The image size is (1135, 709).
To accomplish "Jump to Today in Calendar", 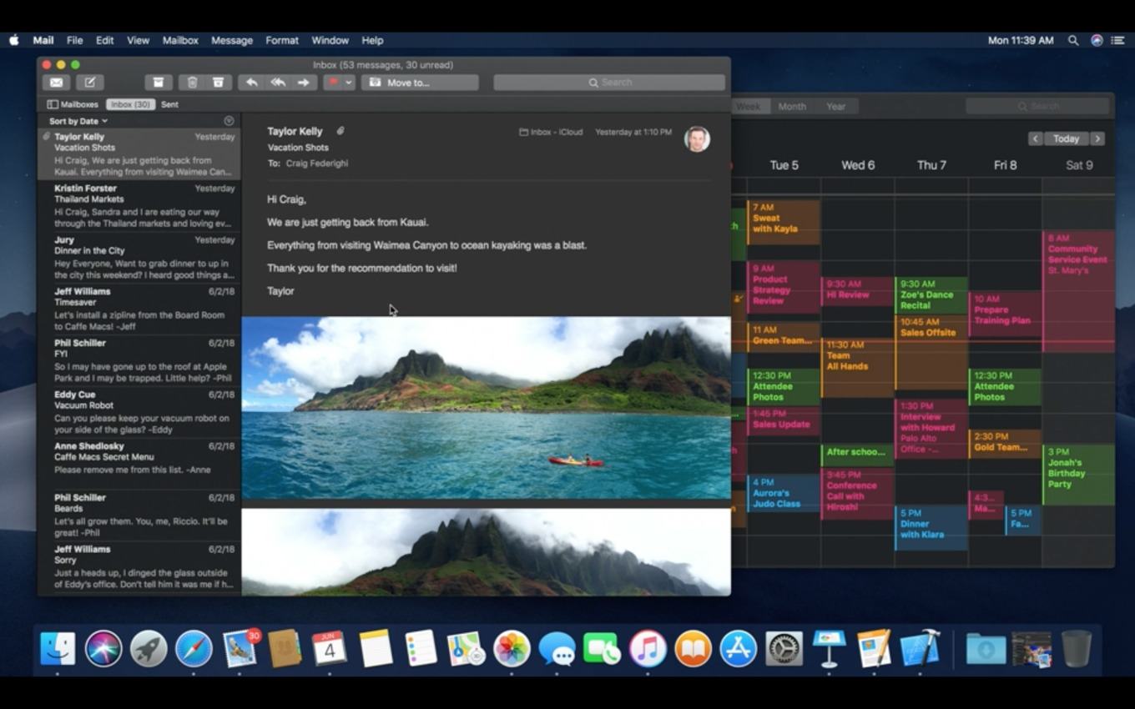I will pos(1066,138).
